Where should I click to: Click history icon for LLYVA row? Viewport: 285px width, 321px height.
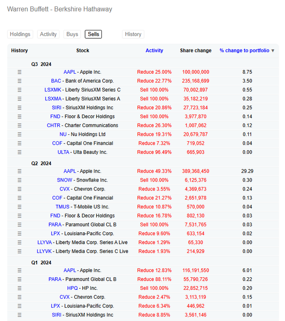[x=19, y=242]
